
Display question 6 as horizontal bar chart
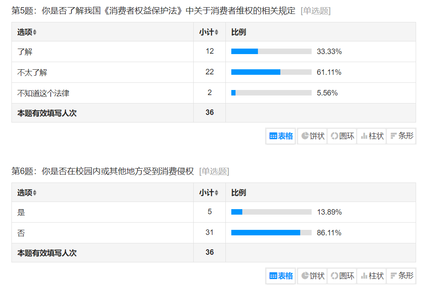click(x=401, y=276)
